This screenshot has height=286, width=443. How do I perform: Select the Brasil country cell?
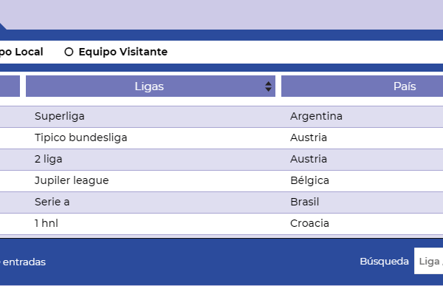[x=304, y=202]
